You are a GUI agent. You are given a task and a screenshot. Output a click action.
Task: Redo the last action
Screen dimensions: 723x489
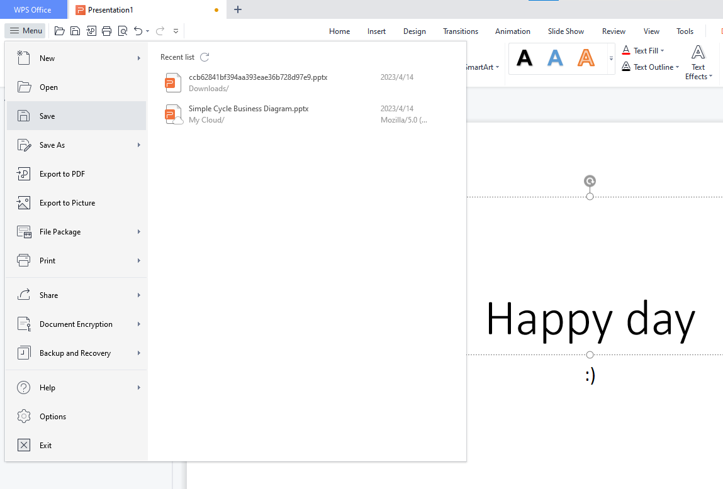point(159,30)
